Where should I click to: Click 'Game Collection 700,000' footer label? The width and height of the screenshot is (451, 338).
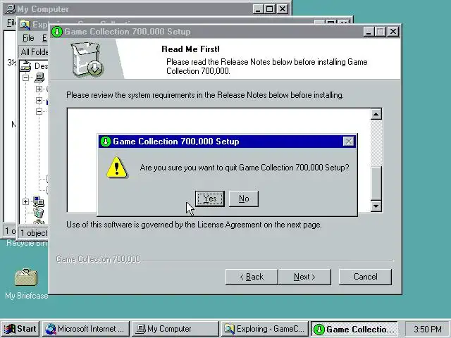99,259
